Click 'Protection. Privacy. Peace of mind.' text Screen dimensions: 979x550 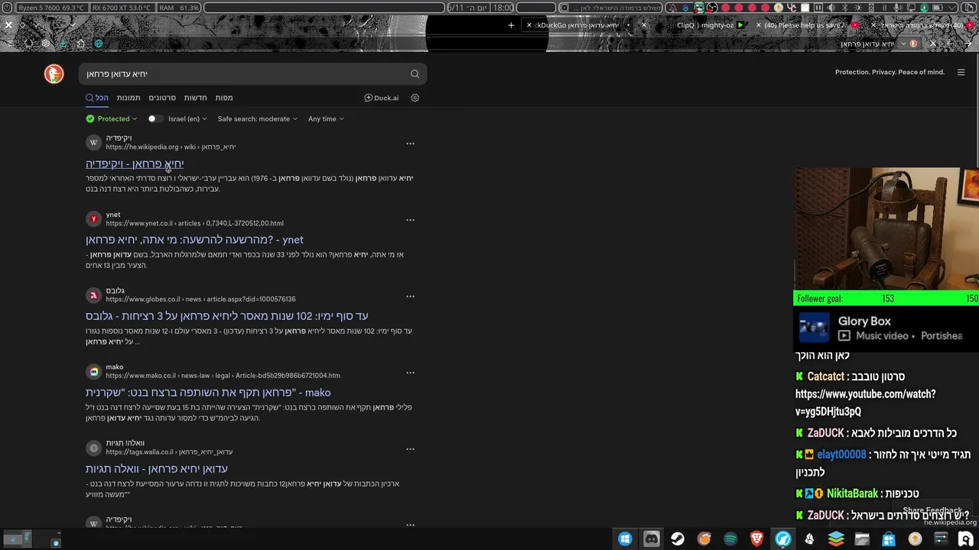coord(890,73)
